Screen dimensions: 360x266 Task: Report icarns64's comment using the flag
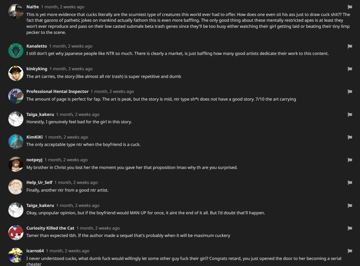pos(350,251)
